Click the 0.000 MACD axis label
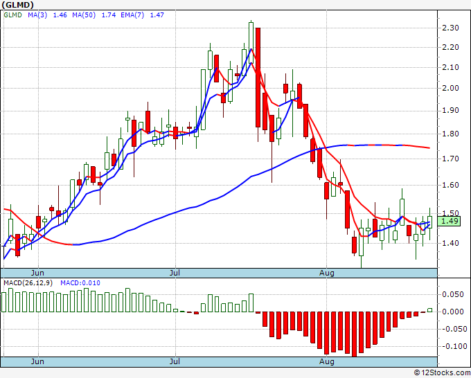Viewport: 471px width, 378px height. tap(453, 312)
